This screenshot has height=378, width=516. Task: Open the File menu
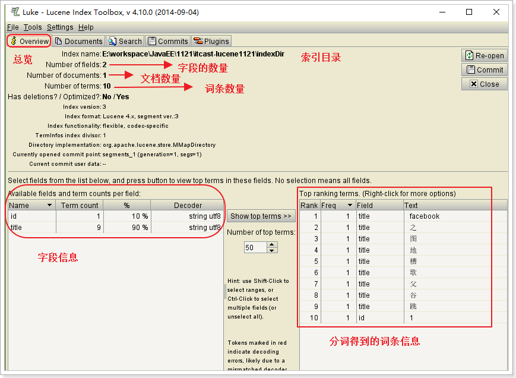13,27
